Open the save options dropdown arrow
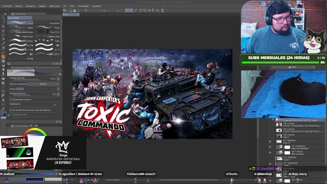Viewport: 327px width, 184px height. (81, 10)
